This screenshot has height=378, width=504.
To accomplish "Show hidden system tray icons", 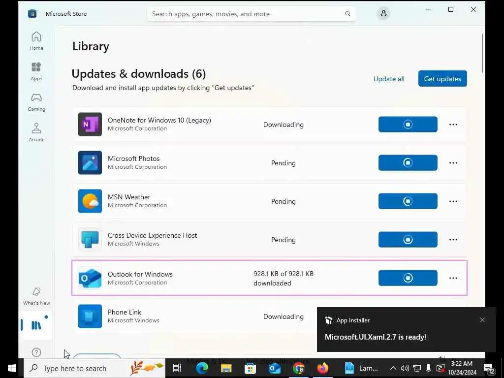I will click(x=393, y=368).
